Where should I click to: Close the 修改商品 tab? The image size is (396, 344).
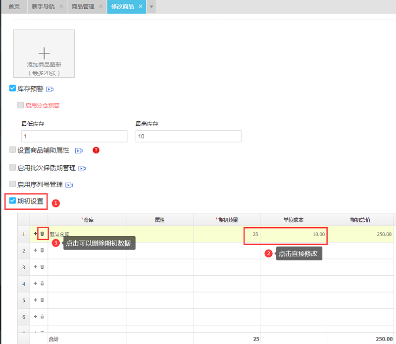click(x=141, y=6)
